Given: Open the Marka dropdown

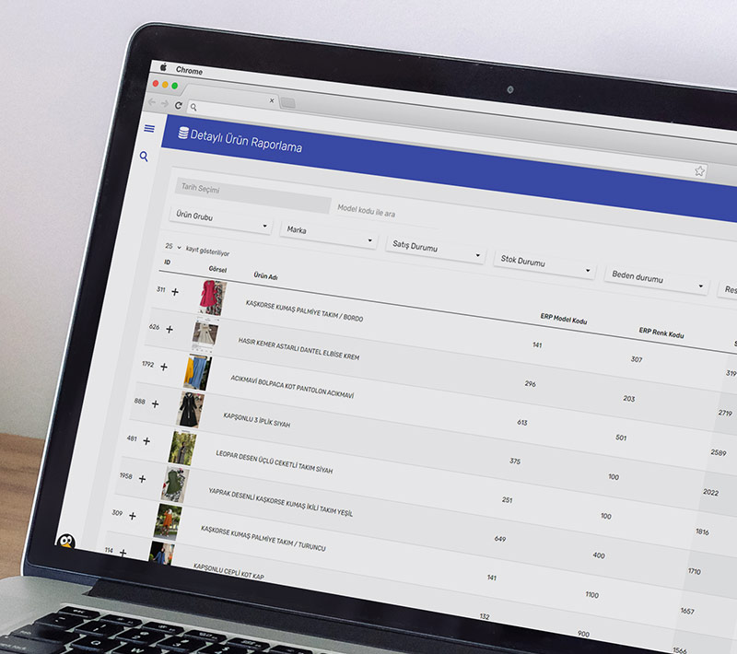Looking at the screenshot, I should (x=328, y=235).
